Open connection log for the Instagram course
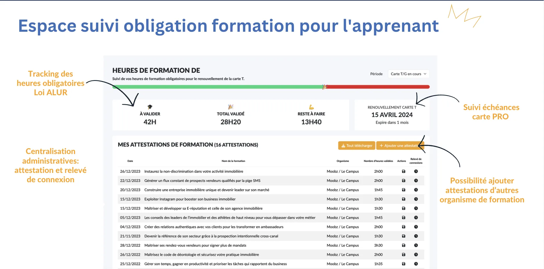The image size is (544, 269). [416, 199]
